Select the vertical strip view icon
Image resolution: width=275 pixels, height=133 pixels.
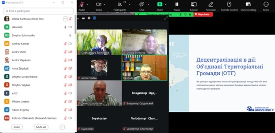point(89,18)
